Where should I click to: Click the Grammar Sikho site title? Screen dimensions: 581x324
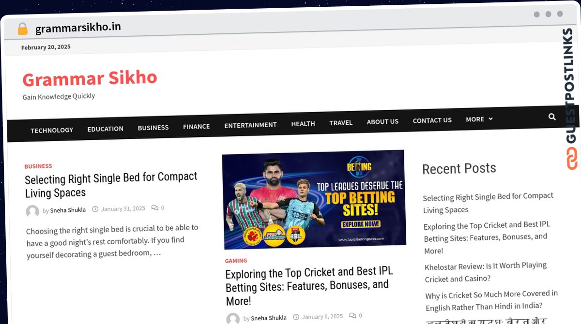point(90,78)
